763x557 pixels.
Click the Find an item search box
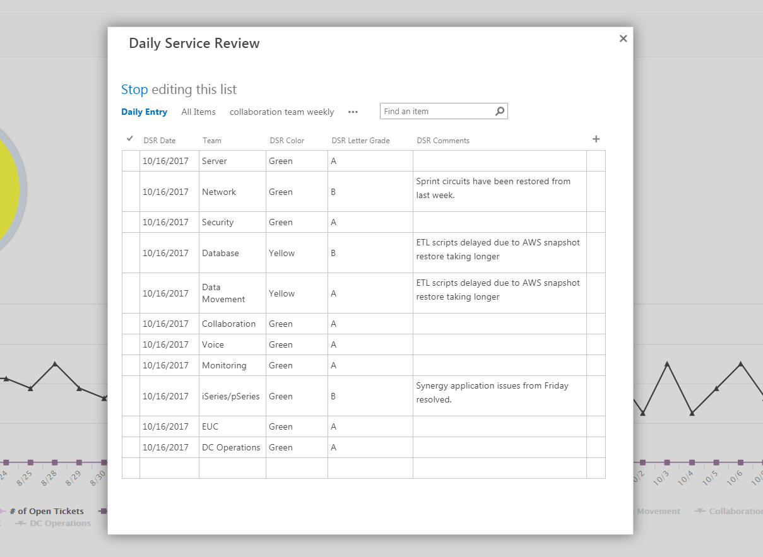(x=435, y=110)
